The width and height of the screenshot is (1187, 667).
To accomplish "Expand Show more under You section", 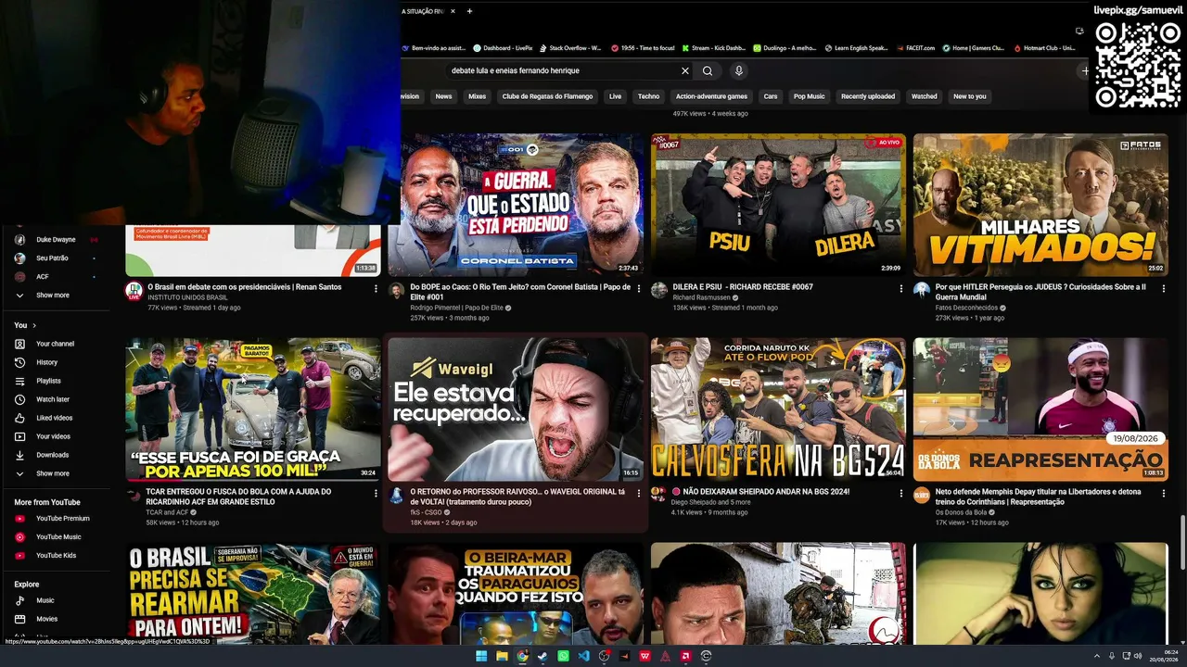I will 55,473.
